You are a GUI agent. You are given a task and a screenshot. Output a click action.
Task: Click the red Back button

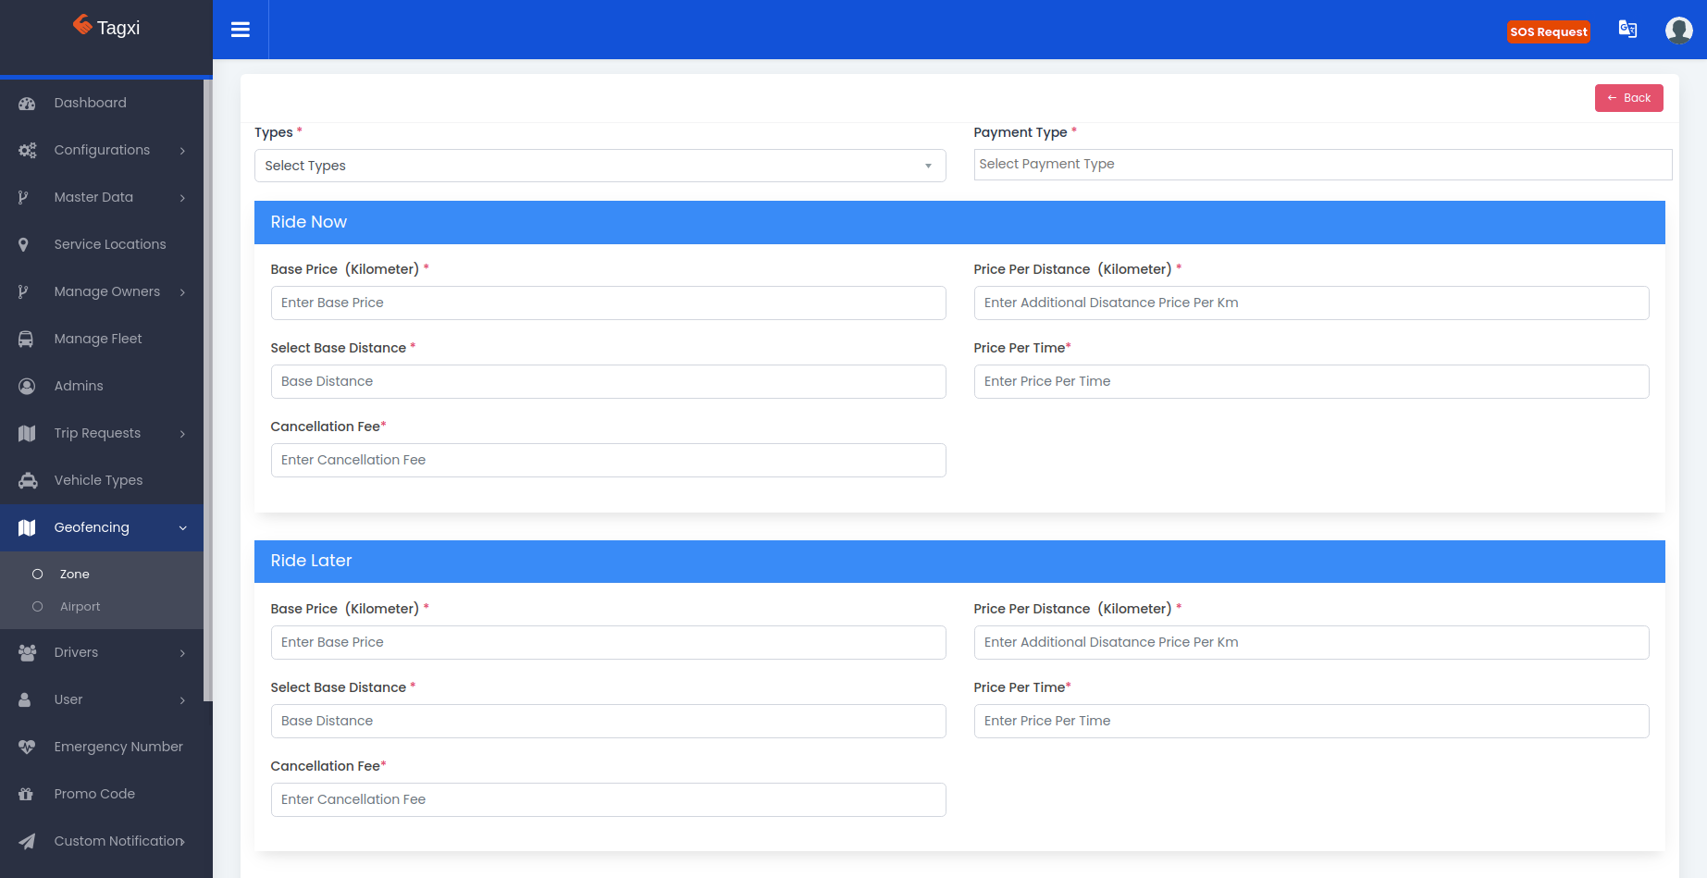pos(1628,98)
